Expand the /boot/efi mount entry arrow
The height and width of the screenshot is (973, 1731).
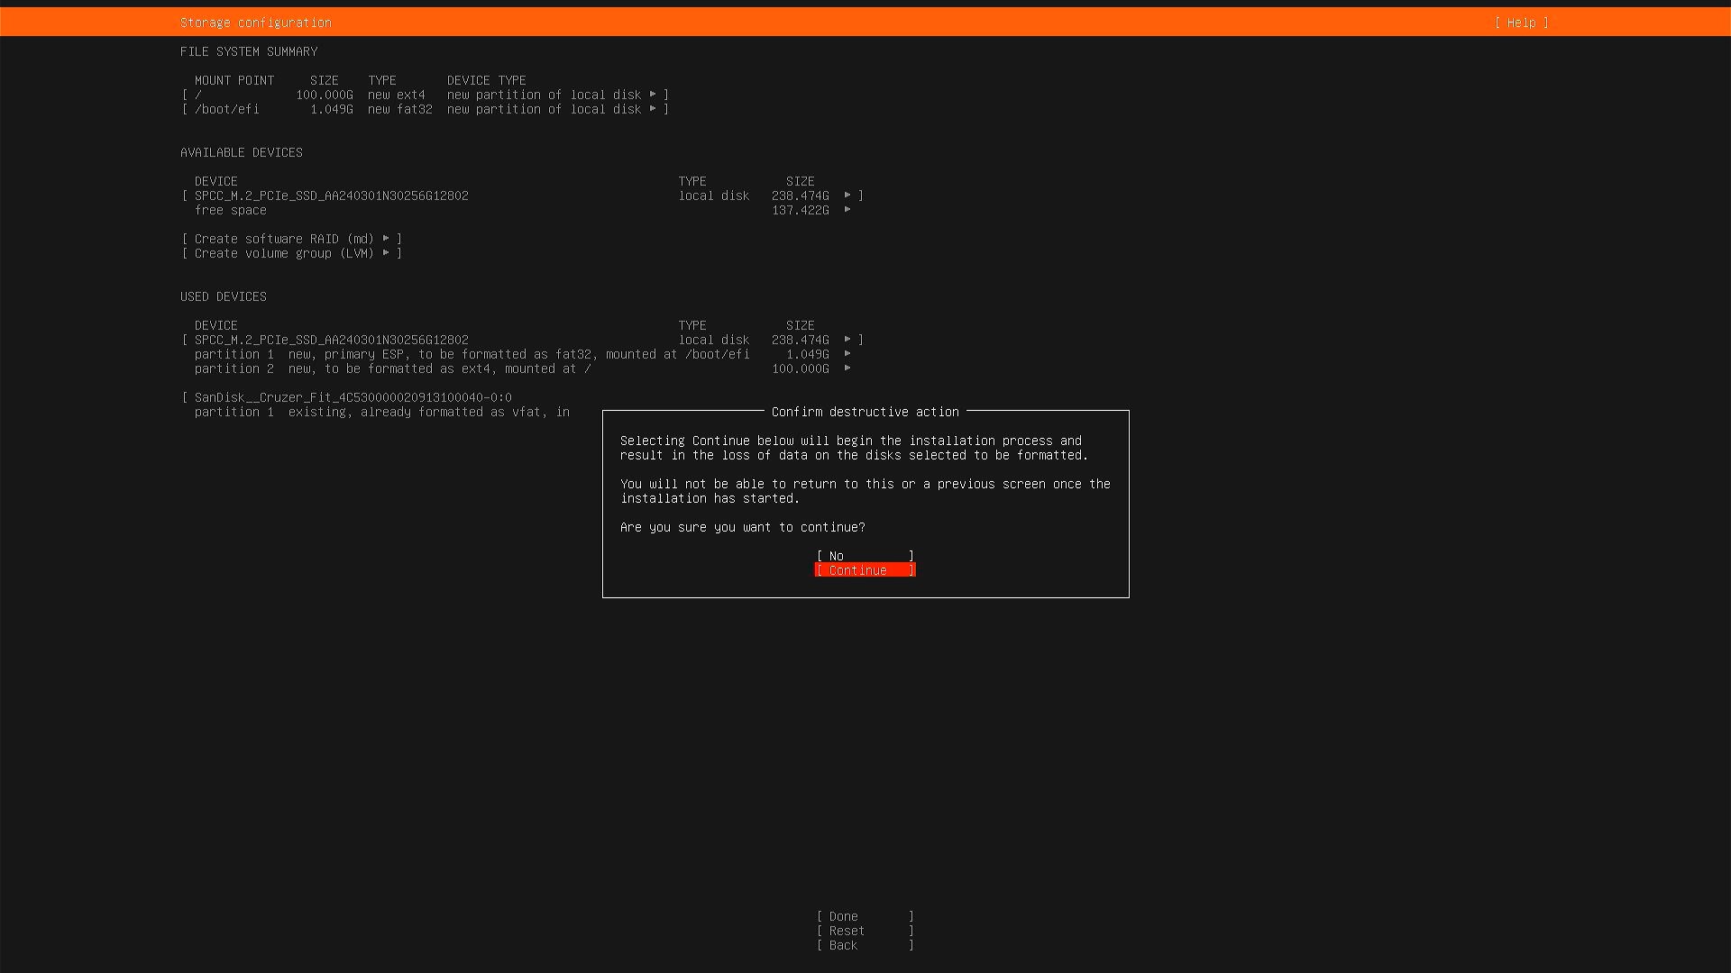click(653, 109)
